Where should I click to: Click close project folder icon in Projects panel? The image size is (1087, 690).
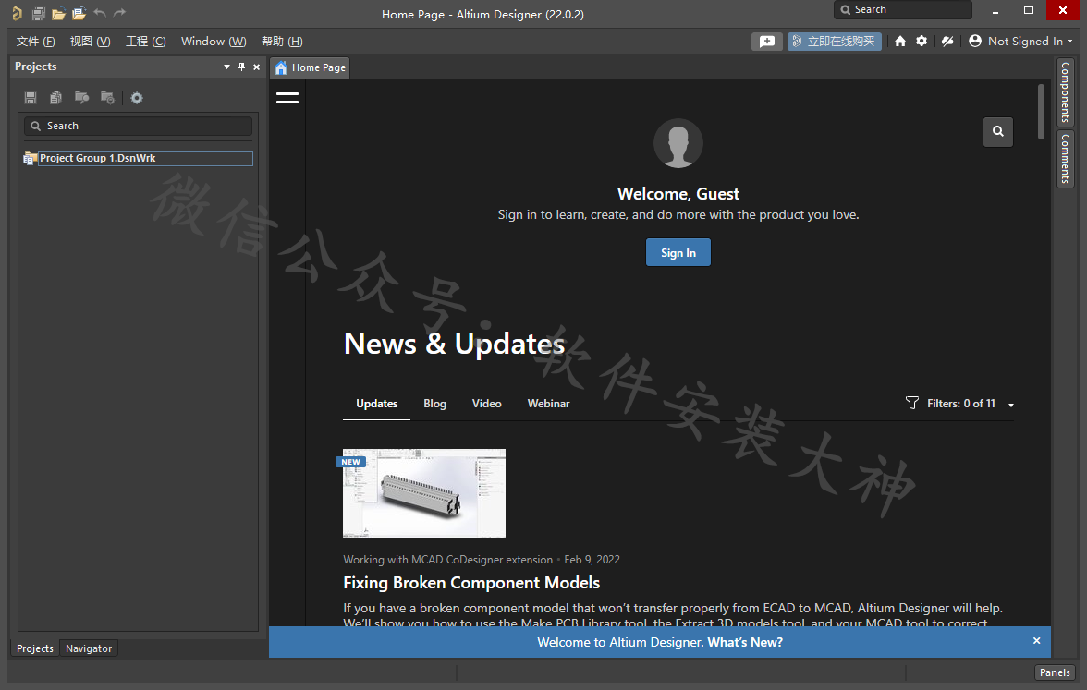(107, 98)
